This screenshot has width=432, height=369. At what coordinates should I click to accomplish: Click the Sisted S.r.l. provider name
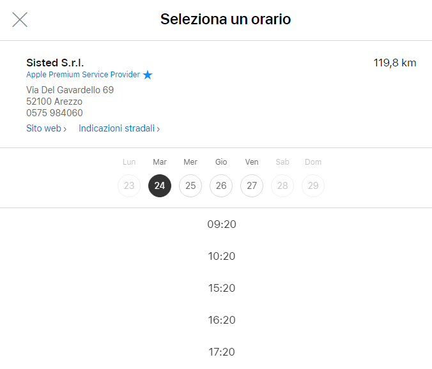[55, 63]
